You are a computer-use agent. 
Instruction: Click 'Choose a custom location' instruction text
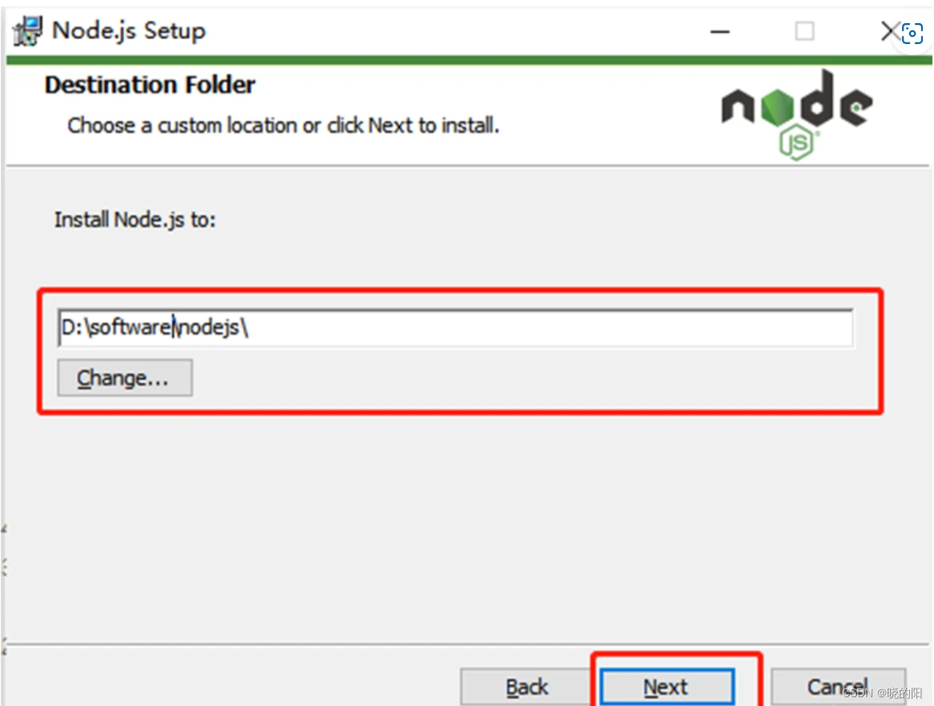284,126
